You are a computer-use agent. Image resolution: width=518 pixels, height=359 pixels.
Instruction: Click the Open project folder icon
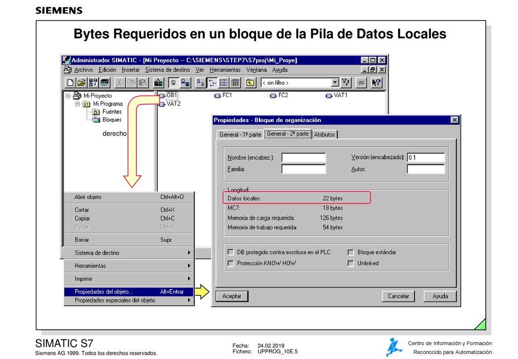click(x=81, y=83)
